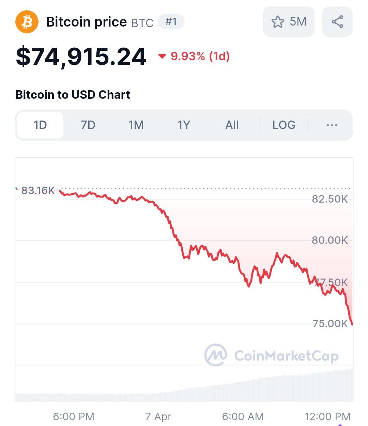This screenshot has height=426, width=368.
Task: Click the CoinMarketCap watermark logo
Action: coord(215,355)
